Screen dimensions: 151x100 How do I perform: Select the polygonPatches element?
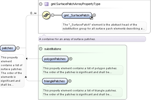[x=55, y=59]
